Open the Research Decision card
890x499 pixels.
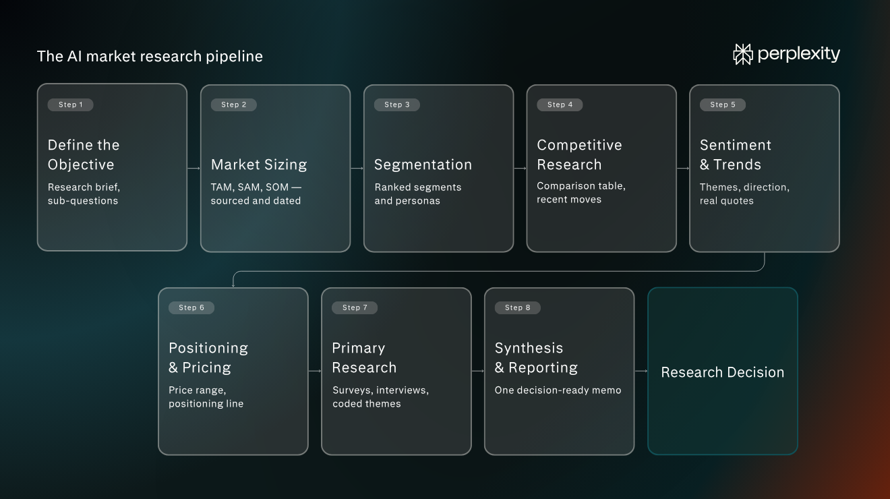tap(723, 372)
